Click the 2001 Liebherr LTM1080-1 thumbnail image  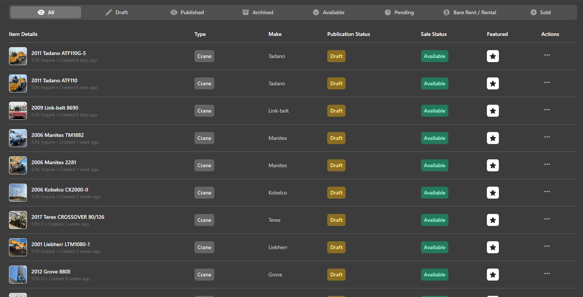click(18, 247)
